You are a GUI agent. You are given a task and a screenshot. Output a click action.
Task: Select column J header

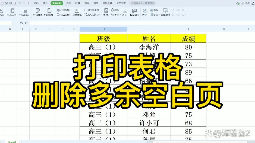point(188,29)
